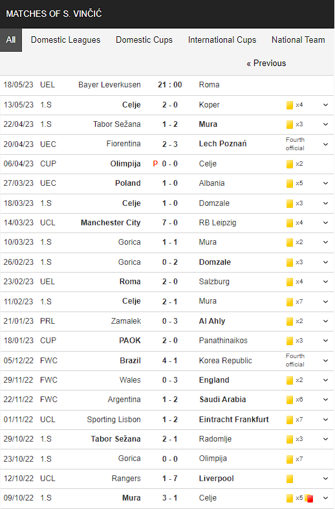Open the International Cups tab

pyautogui.click(x=222, y=40)
